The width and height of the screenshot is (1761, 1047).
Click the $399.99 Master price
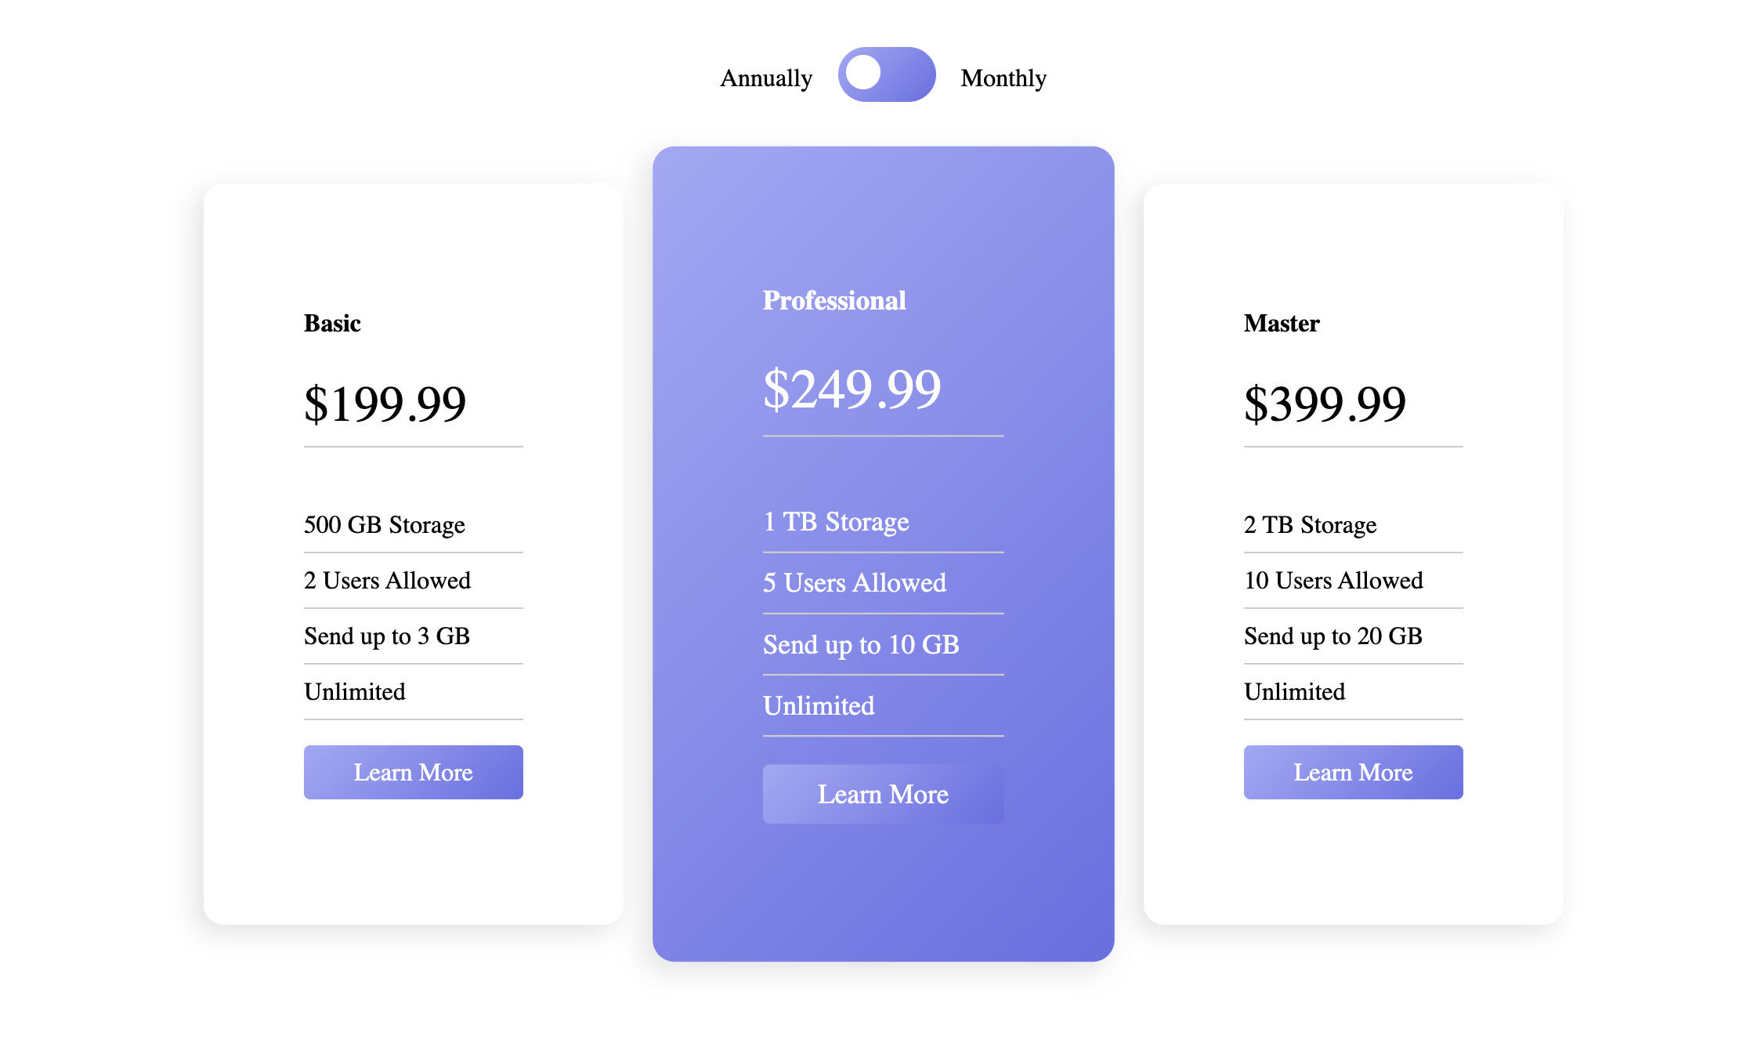(x=1325, y=404)
